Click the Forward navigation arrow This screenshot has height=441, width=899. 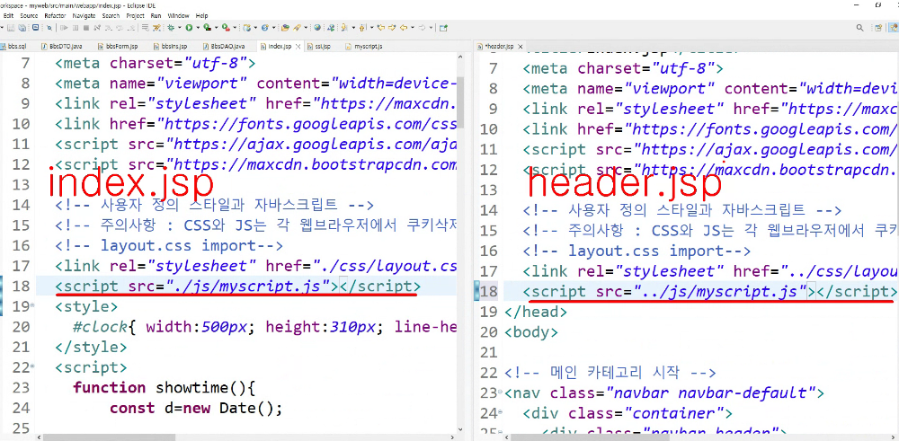coord(422,27)
